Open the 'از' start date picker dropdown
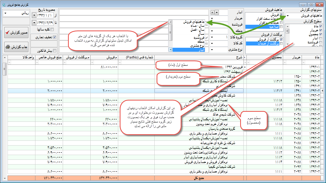Screen dimensions: 326x183 (x=34, y=15)
